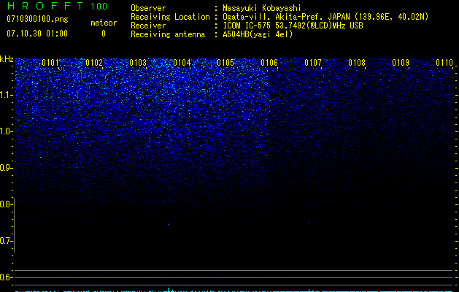This screenshot has height=292, width=459.
Task: Select the 0109 time marker
Action: tap(401, 63)
